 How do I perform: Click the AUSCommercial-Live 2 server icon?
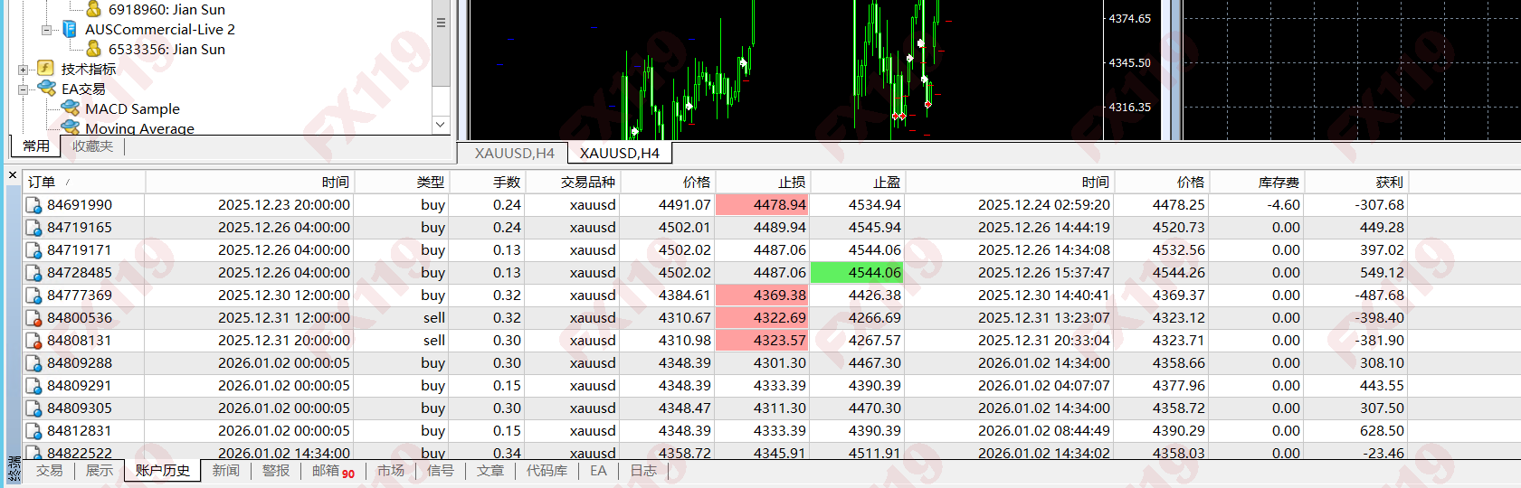pyautogui.click(x=69, y=29)
